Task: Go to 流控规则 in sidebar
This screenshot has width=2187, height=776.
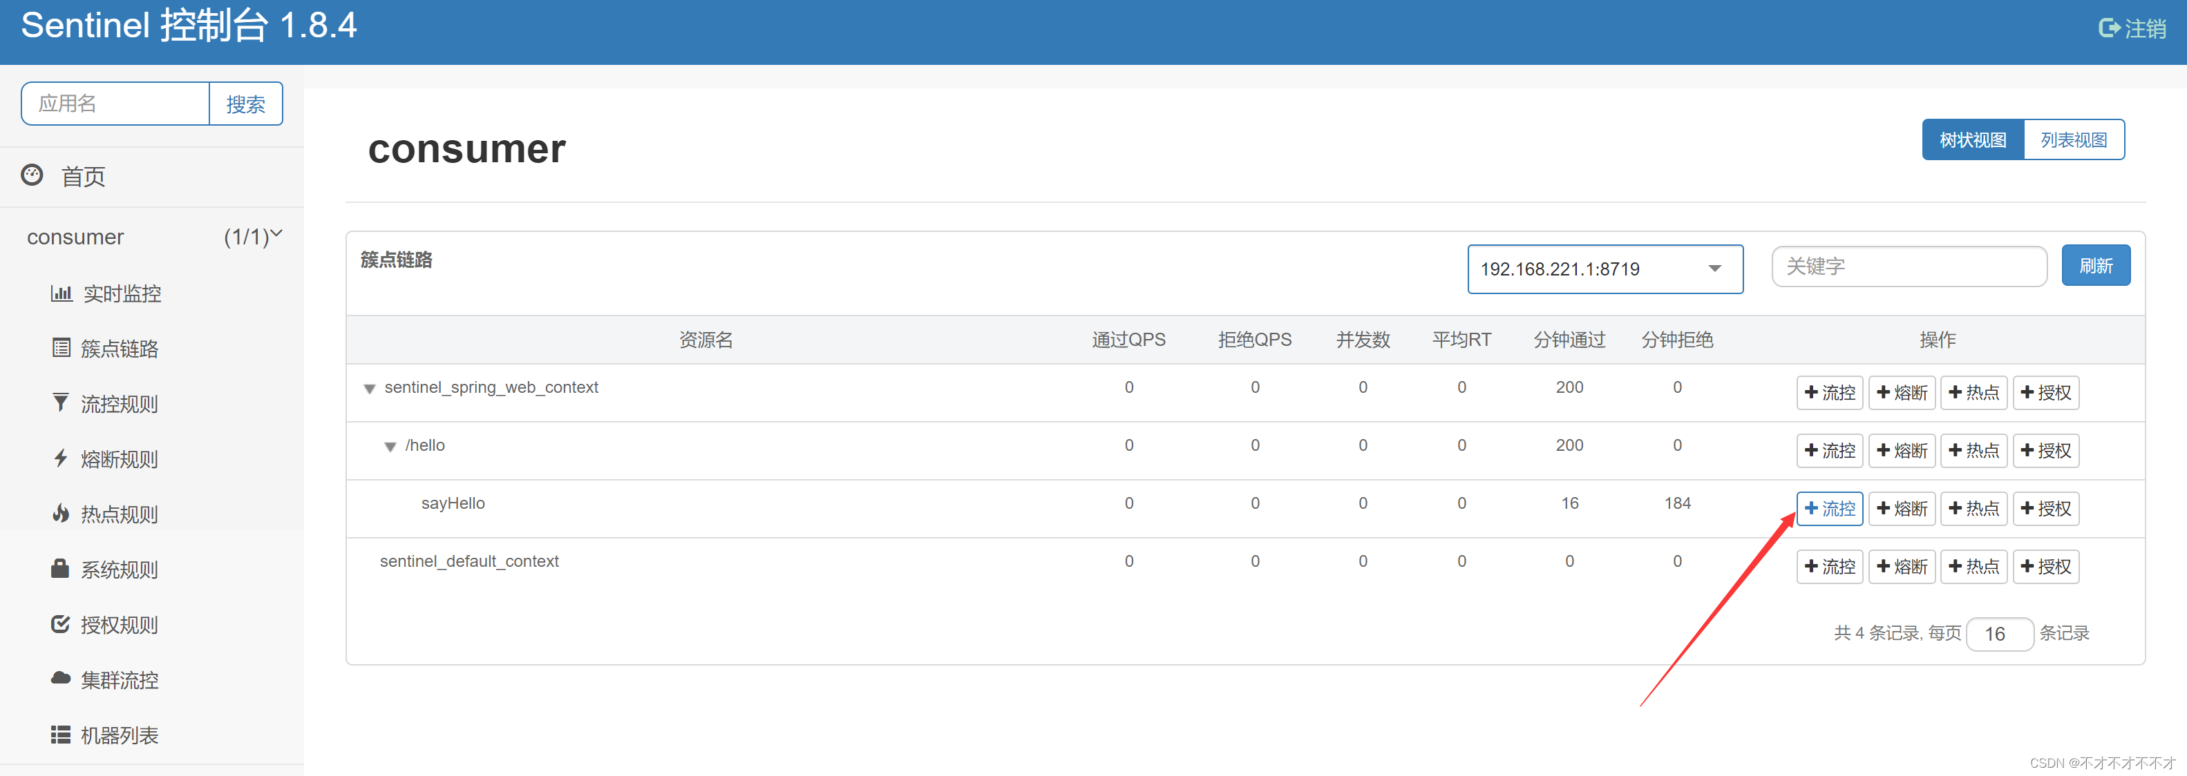Action: click(120, 404)
